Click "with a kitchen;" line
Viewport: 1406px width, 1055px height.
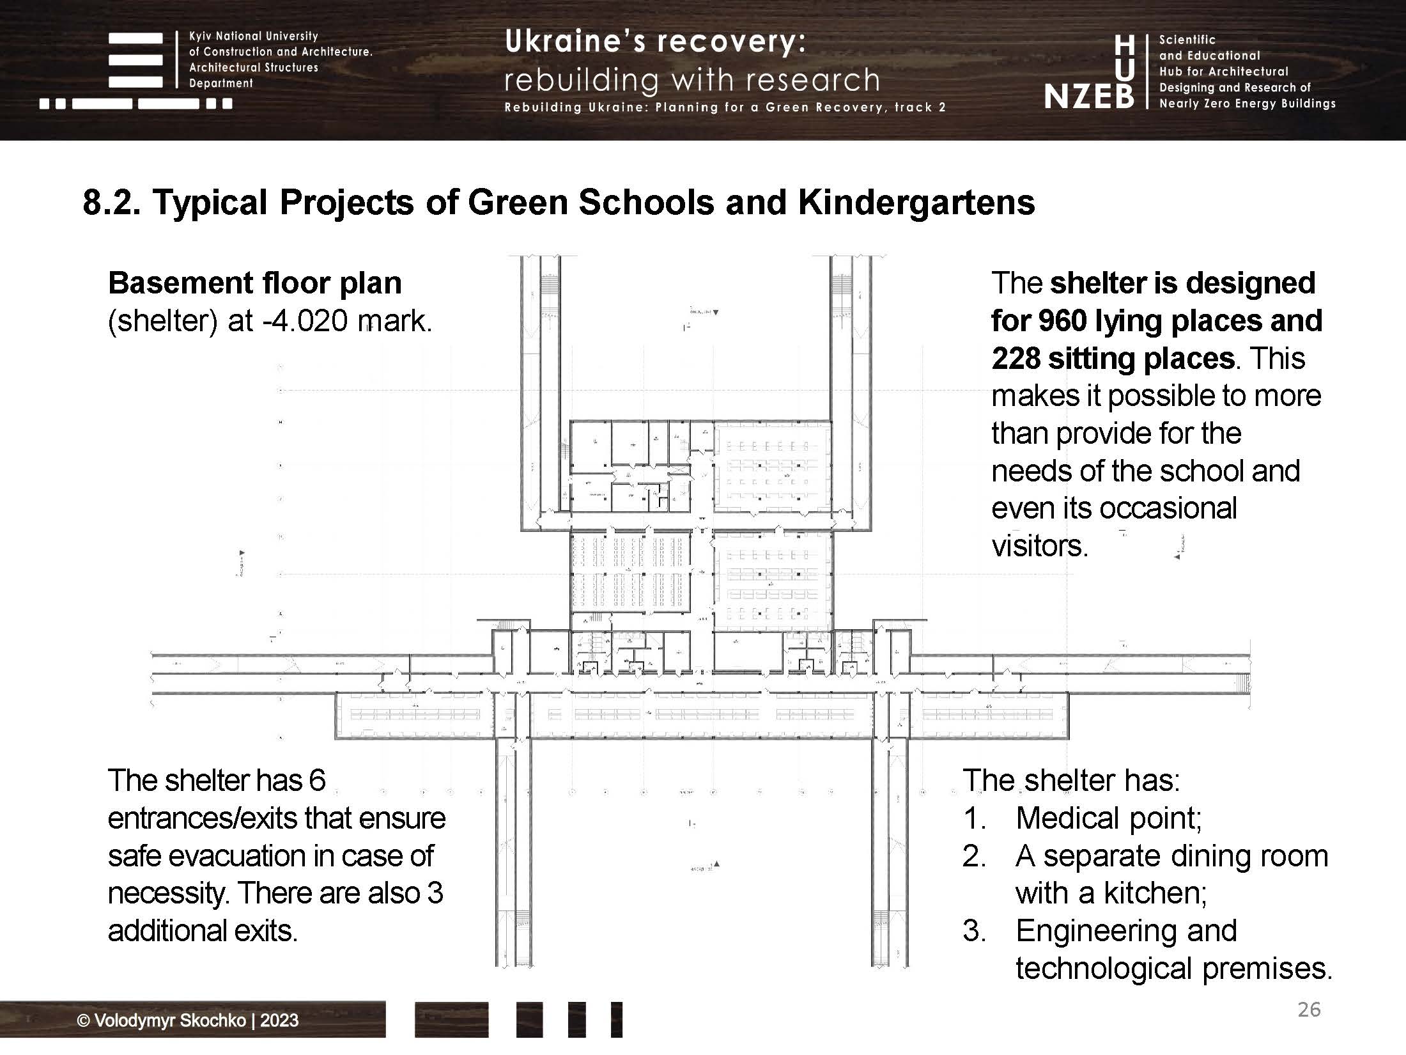pyautogui.click(x=1111, y=893)
